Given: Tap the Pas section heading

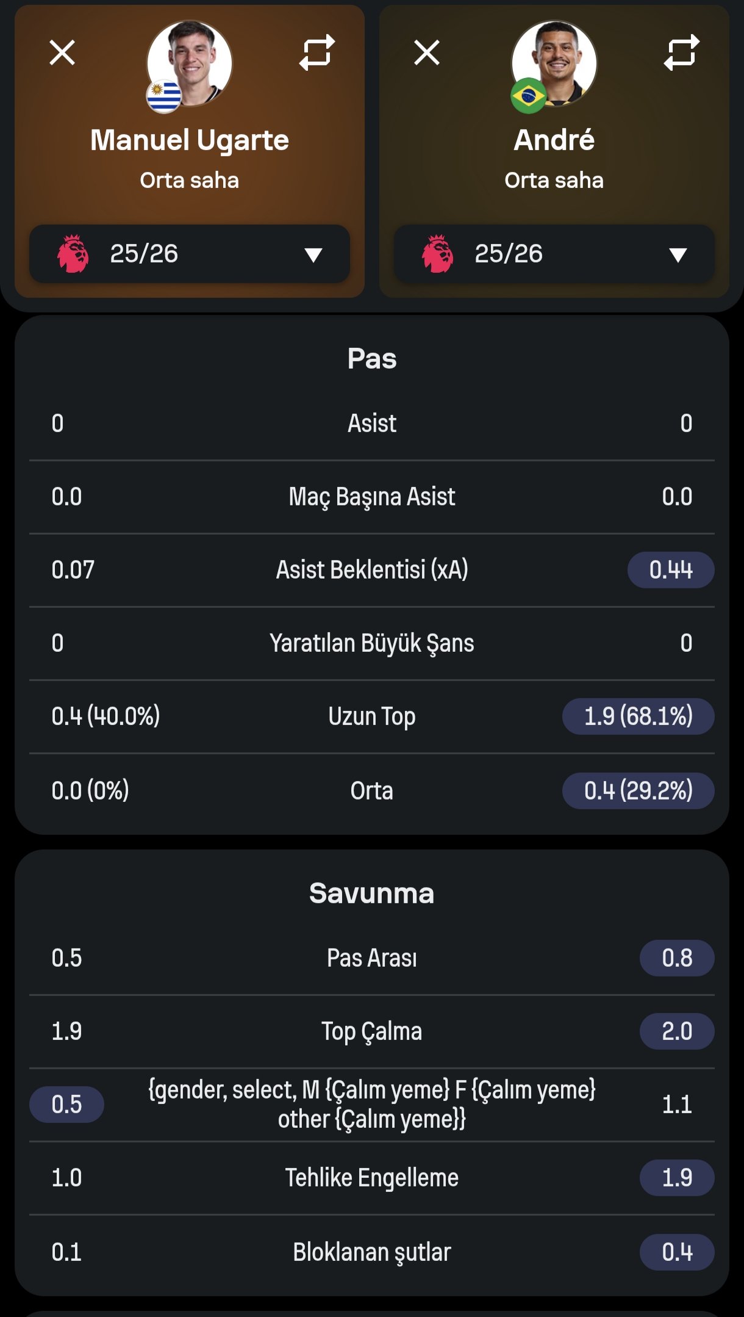Looking at the screenshot, I should click(371, 359).
